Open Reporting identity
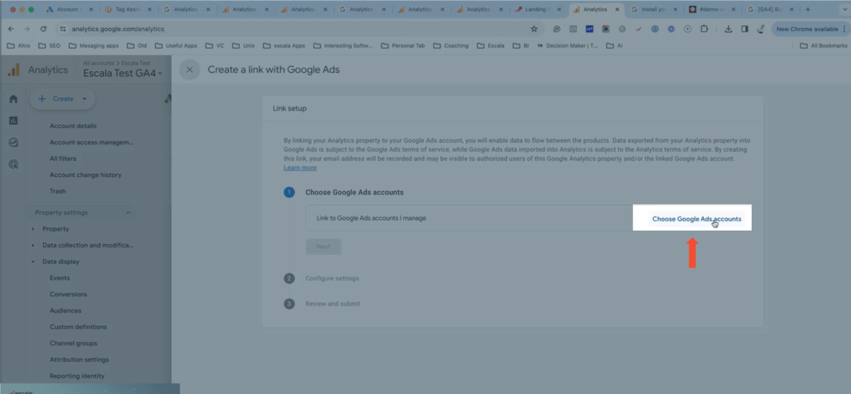 pyautogui.click(x=77, y=376)
